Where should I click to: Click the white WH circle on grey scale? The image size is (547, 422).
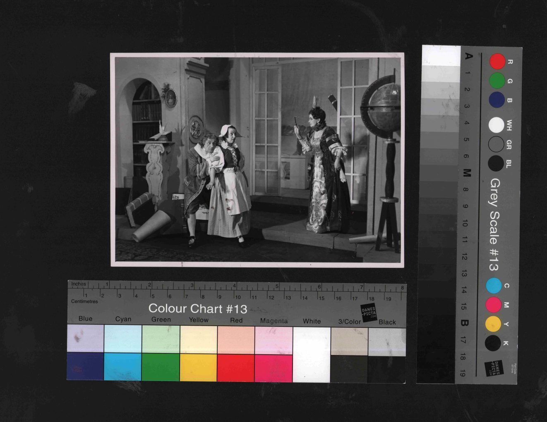tap(496, 125)
